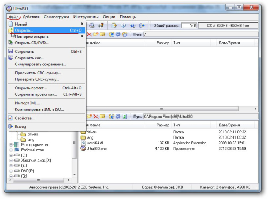
Task: Click the exit door toolbar icon
Action: (x=142, y=26)
